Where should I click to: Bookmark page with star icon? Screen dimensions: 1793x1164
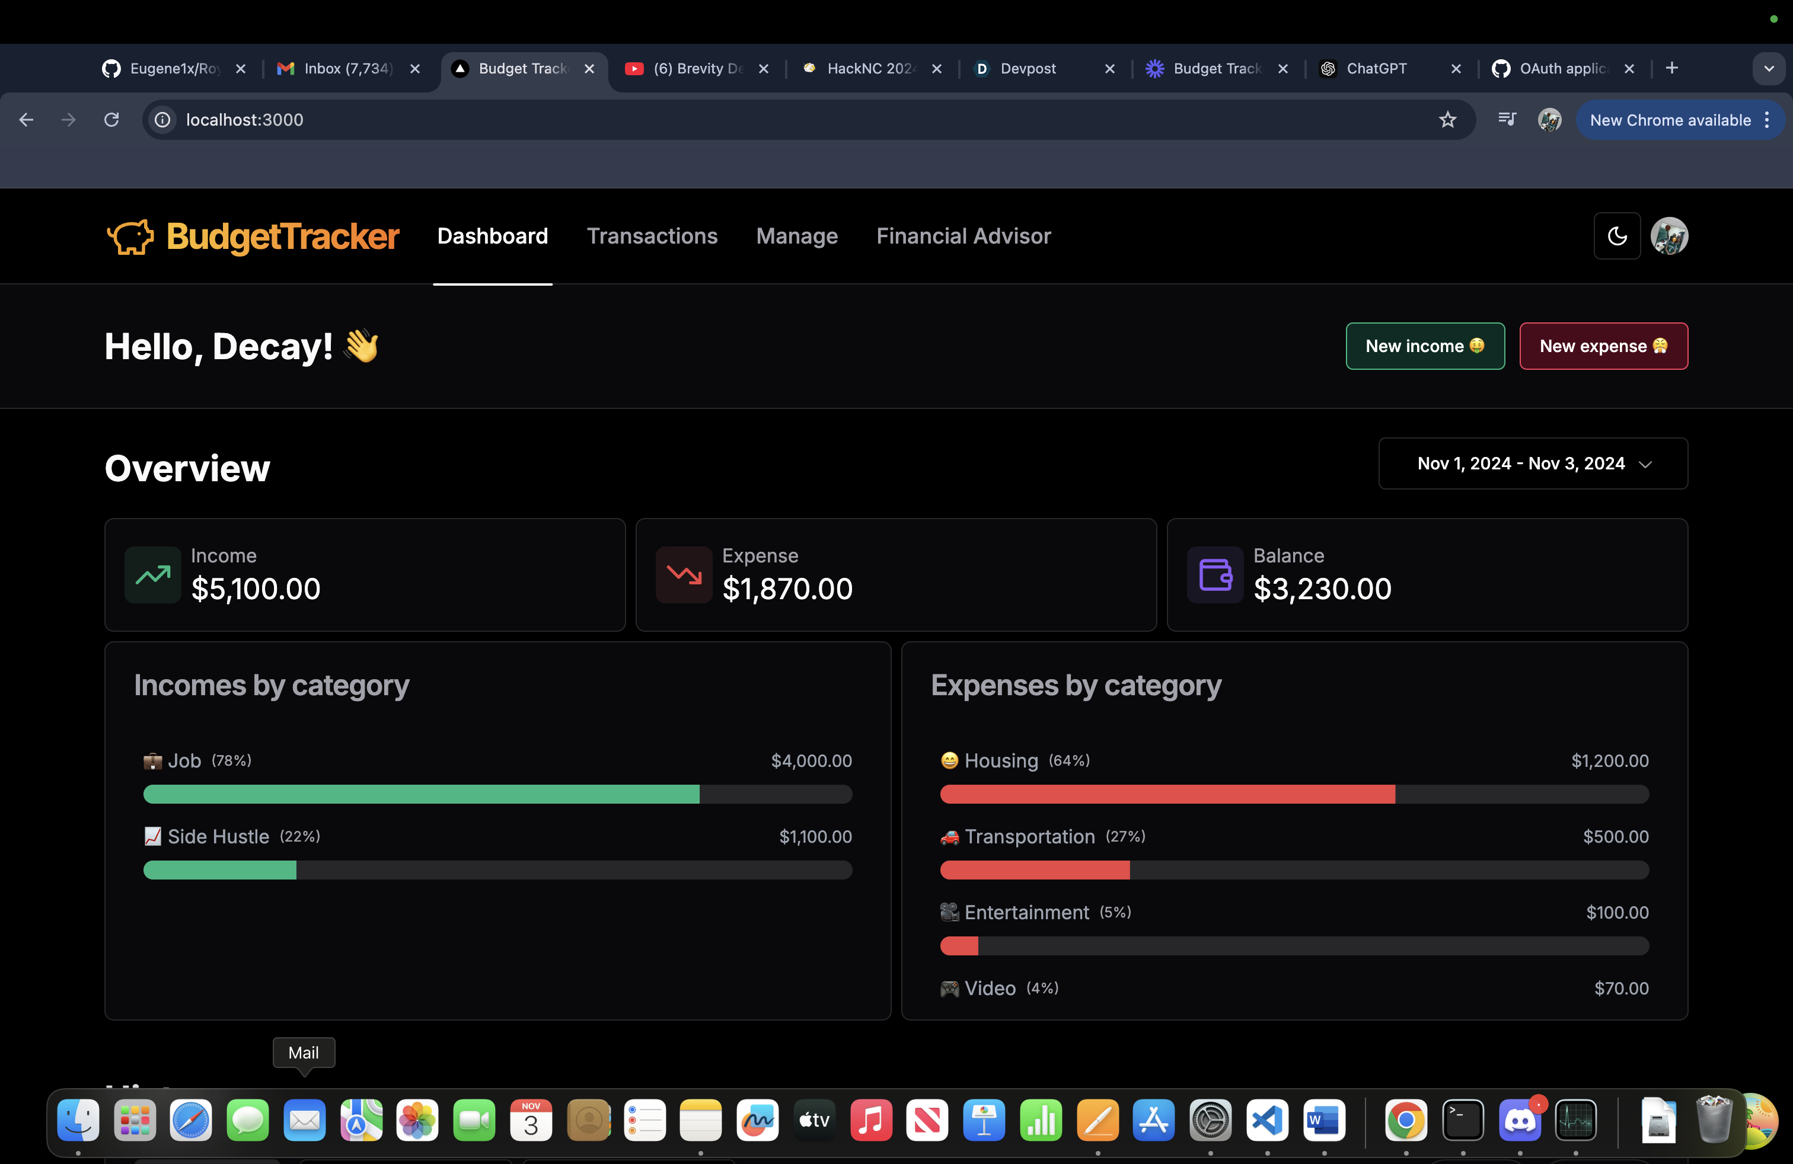click(1447, 120)
